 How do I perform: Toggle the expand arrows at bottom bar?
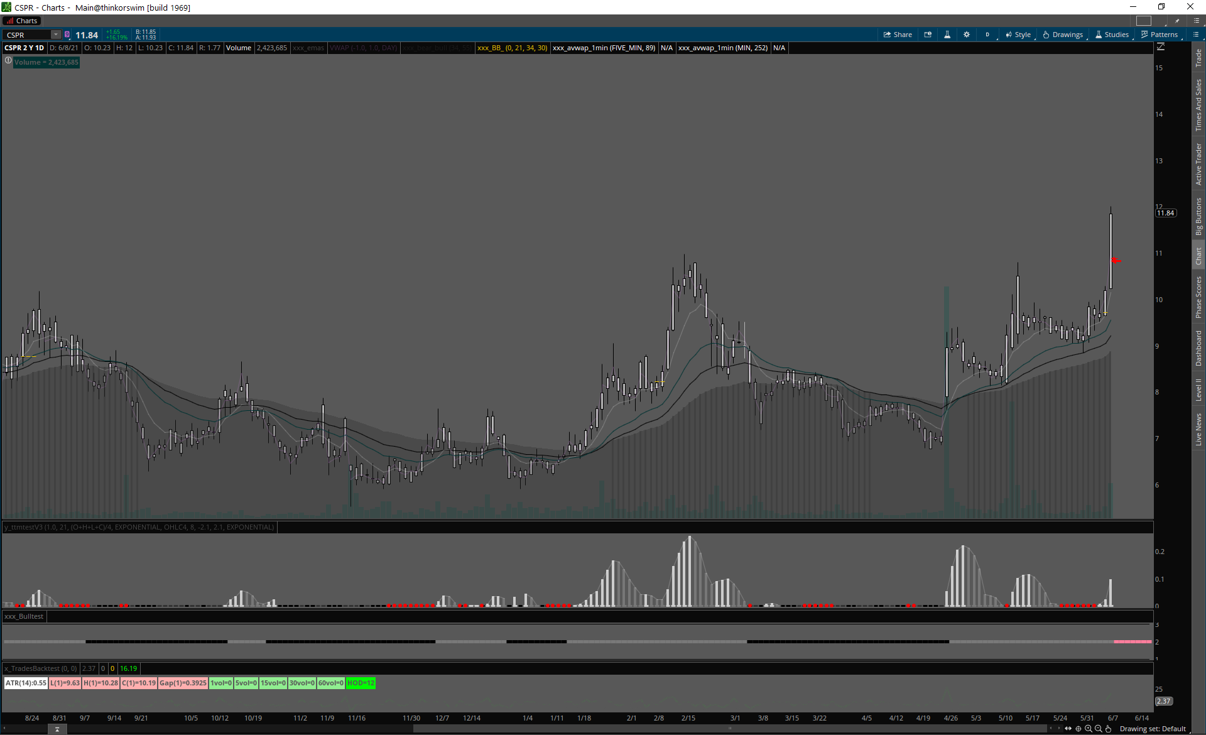tap(1068, 729)
